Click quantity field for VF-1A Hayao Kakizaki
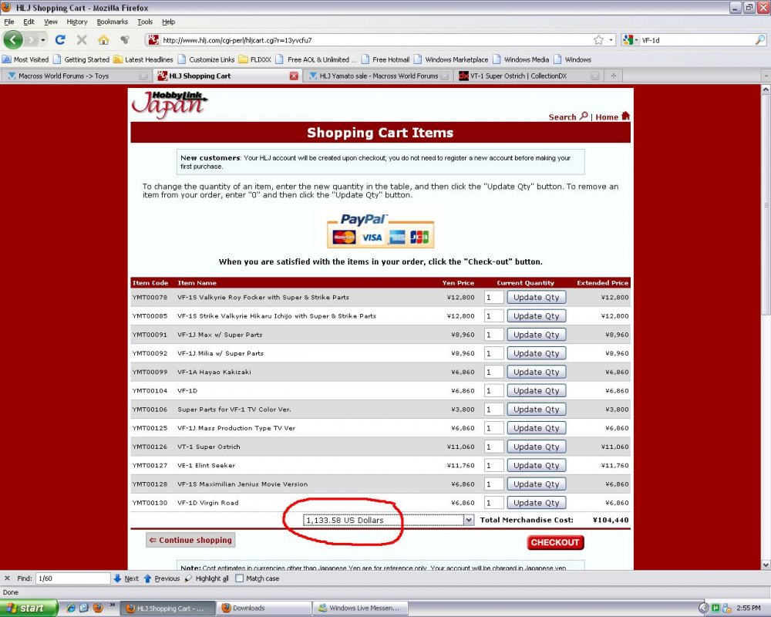 [493, 372]
